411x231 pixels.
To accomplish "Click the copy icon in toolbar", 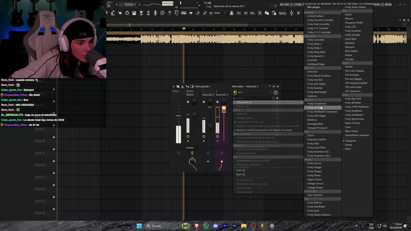I will (x=267, y=13).
